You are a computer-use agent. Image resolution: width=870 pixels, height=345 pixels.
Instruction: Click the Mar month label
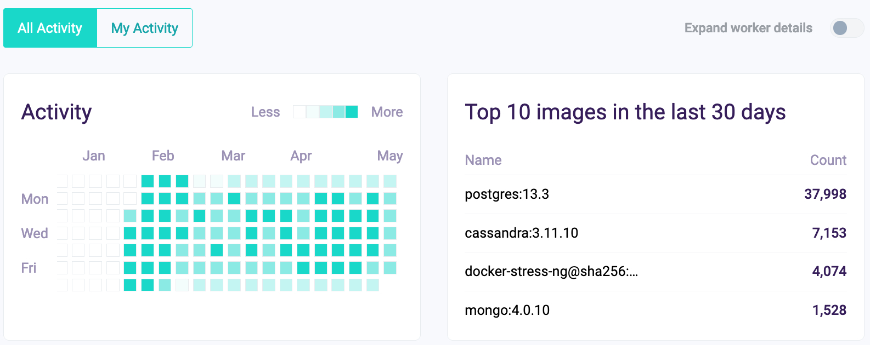point(233,156)
